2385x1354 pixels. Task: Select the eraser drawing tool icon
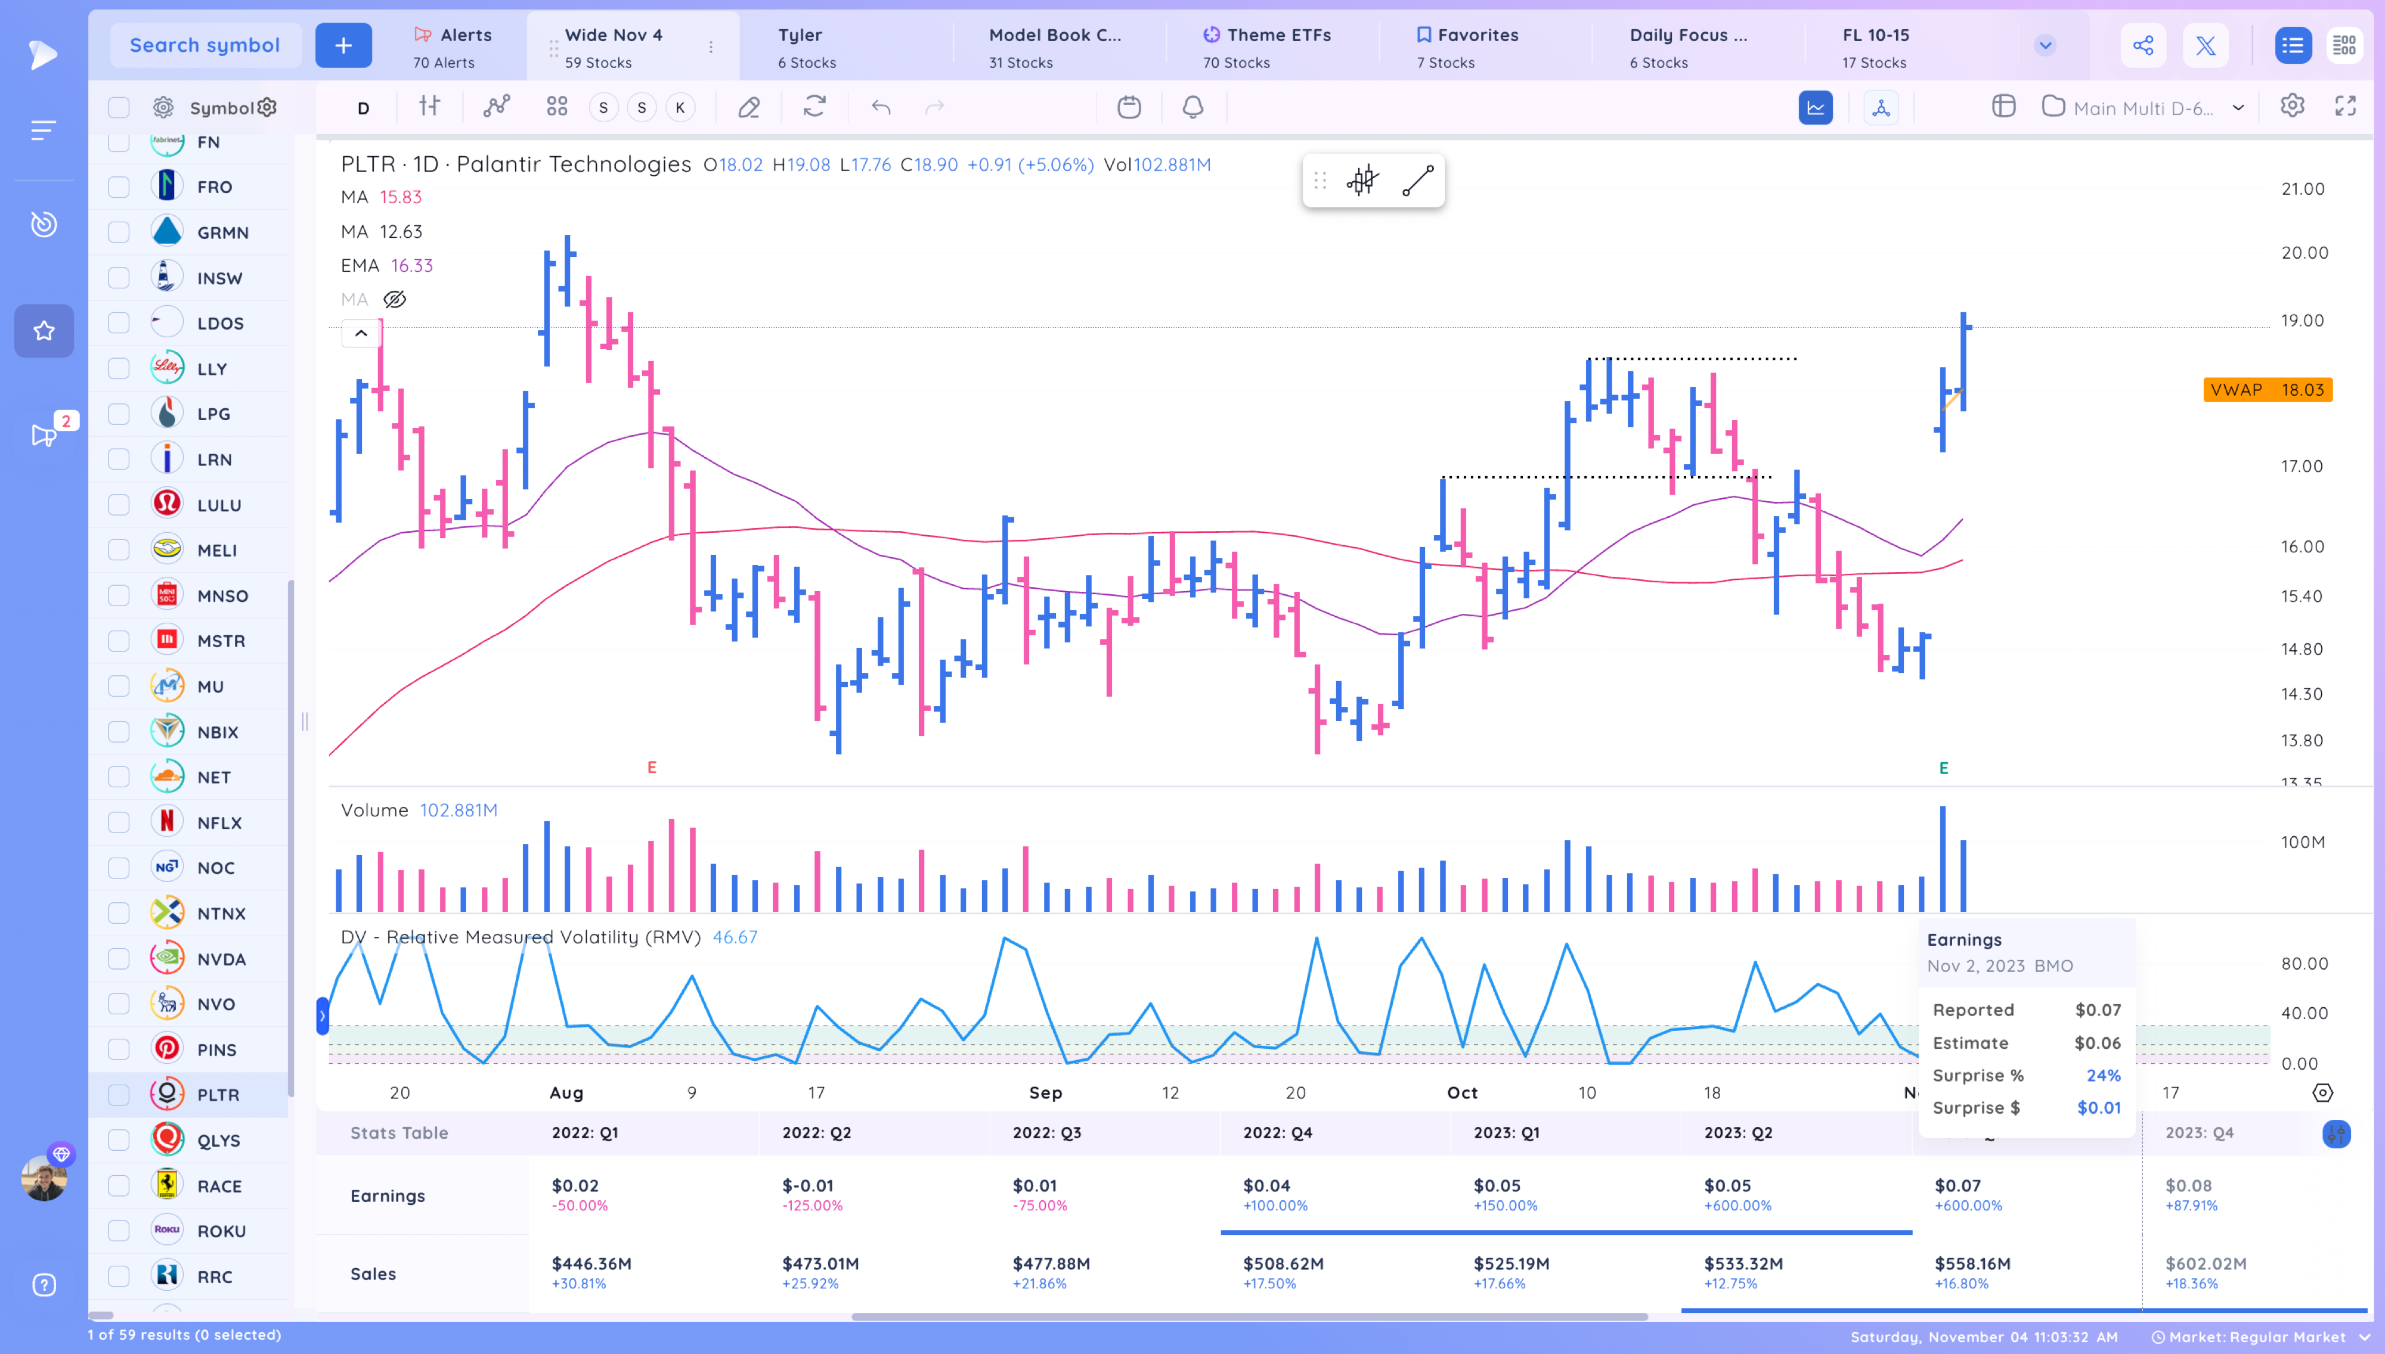tap(749, 107)
